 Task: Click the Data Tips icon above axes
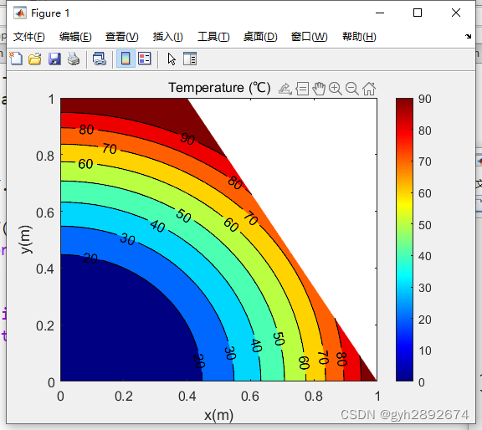[x=302, y=89]
